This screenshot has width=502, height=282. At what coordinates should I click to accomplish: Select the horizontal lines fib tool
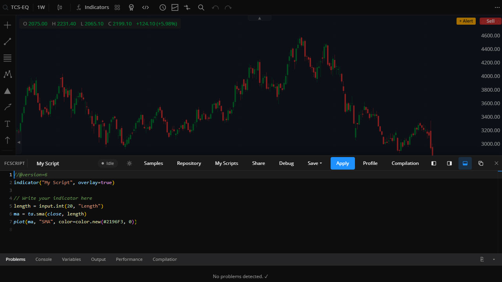click(7, 58)
